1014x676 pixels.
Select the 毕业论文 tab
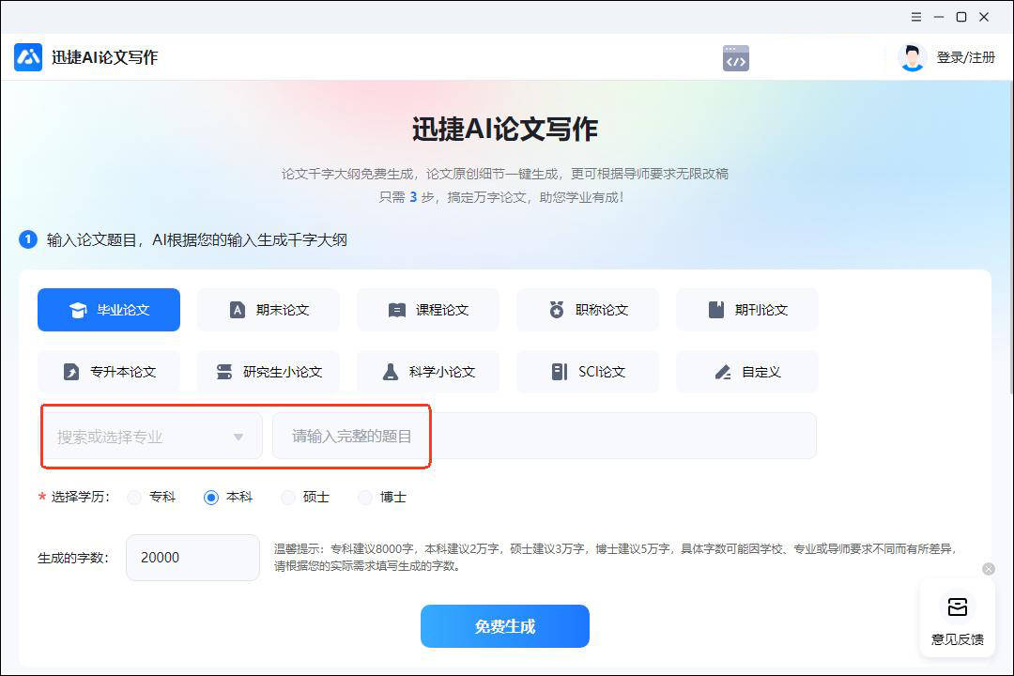(109, 310)
